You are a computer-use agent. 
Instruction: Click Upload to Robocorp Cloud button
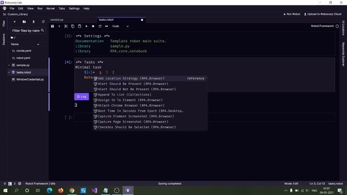click(x=323, y=14)
